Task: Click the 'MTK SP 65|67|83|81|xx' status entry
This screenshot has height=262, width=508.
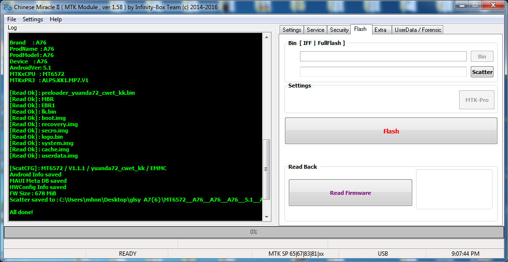Action: (296, 254)
